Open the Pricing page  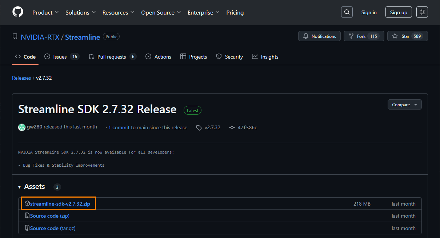pyautogui.click(x=235, y=12)
